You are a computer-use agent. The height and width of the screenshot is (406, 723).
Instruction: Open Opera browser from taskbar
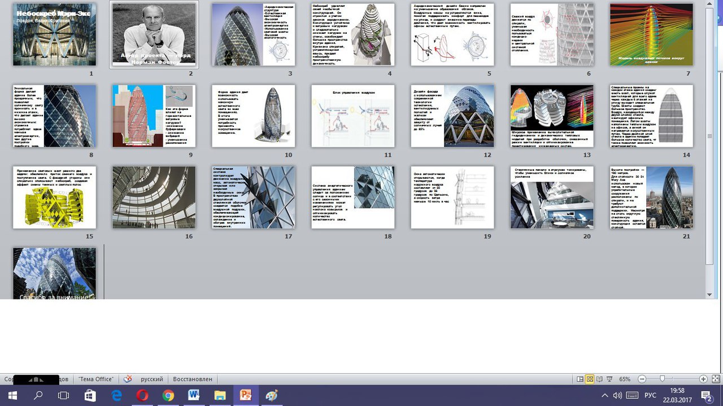point(142,395)
